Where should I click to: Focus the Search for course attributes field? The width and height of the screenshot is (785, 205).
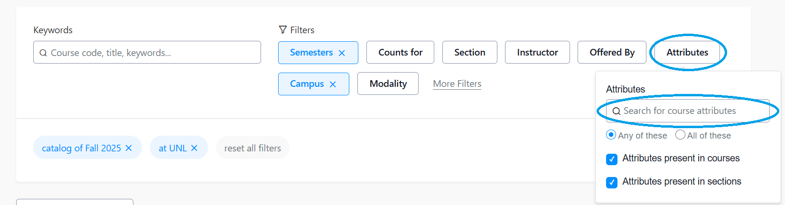(x=688, y=111)
